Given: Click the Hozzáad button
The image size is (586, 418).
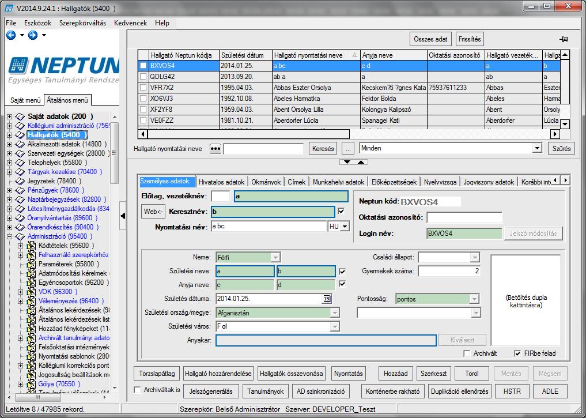Looking at the screenshot, I should click(396, 374).
